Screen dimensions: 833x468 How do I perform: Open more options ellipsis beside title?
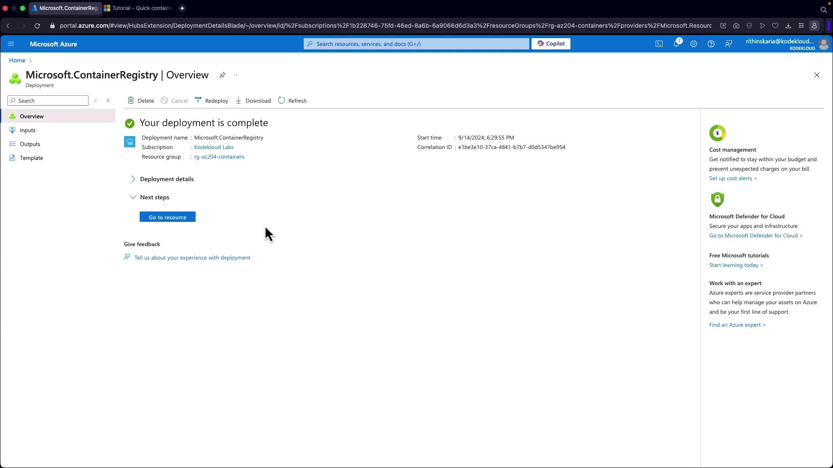click(236, 75)
